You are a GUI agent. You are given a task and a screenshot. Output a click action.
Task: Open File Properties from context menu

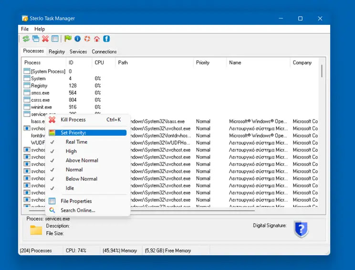click(x=87, y=201)
